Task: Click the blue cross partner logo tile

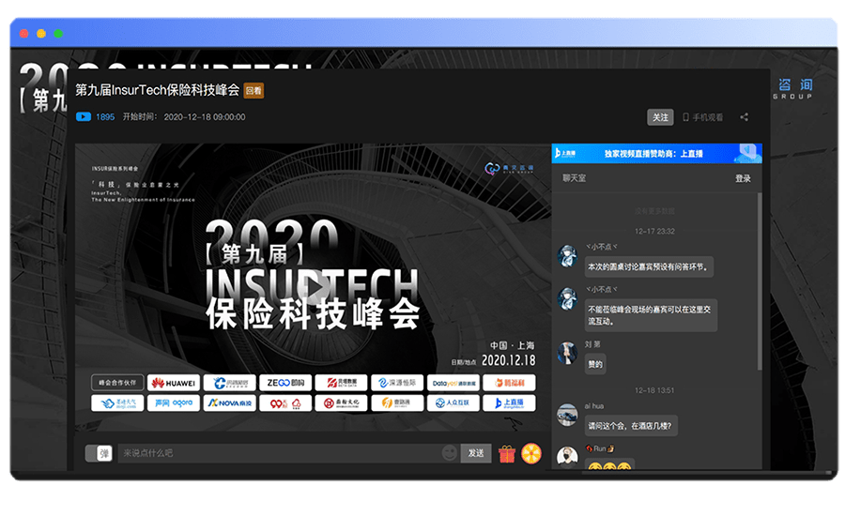Action: coord(230,383)
